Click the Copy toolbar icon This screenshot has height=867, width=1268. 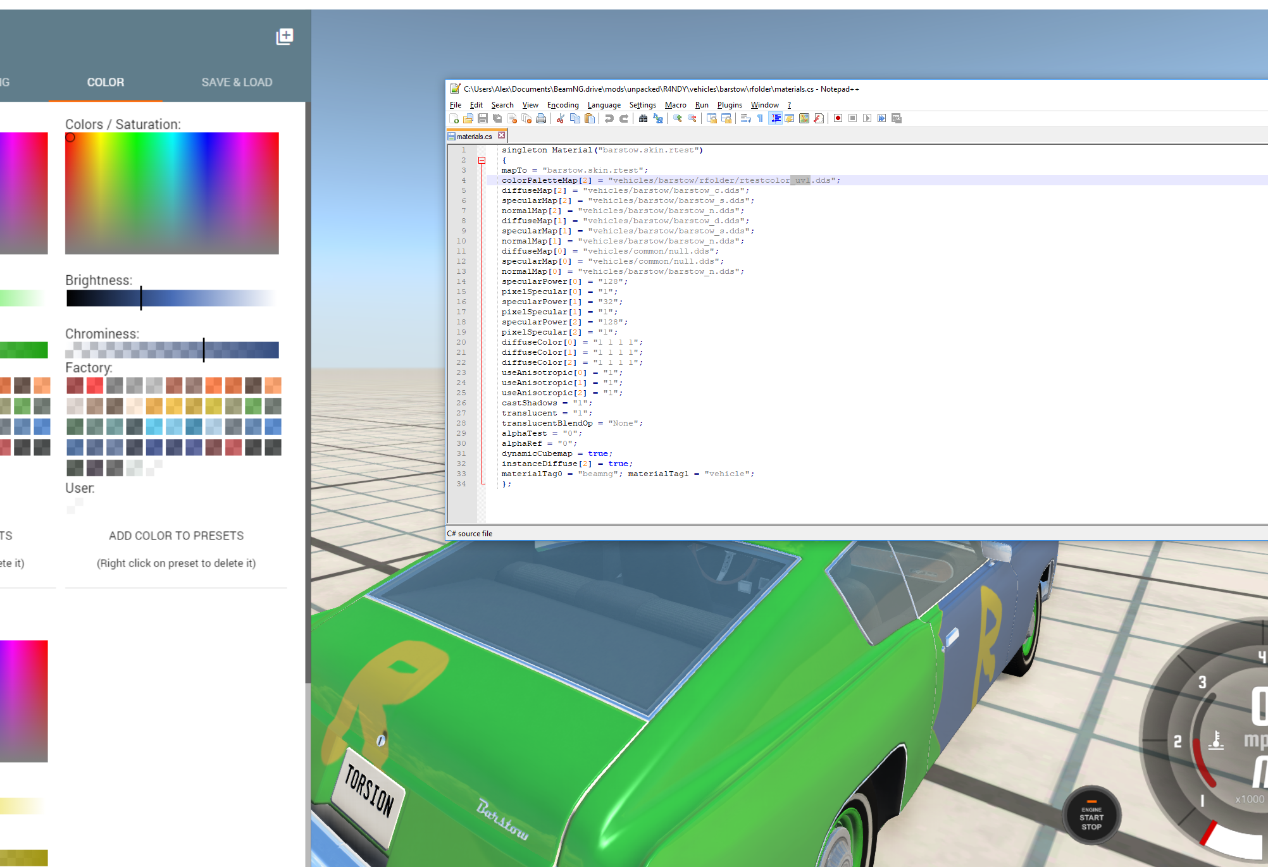(575, 118)
